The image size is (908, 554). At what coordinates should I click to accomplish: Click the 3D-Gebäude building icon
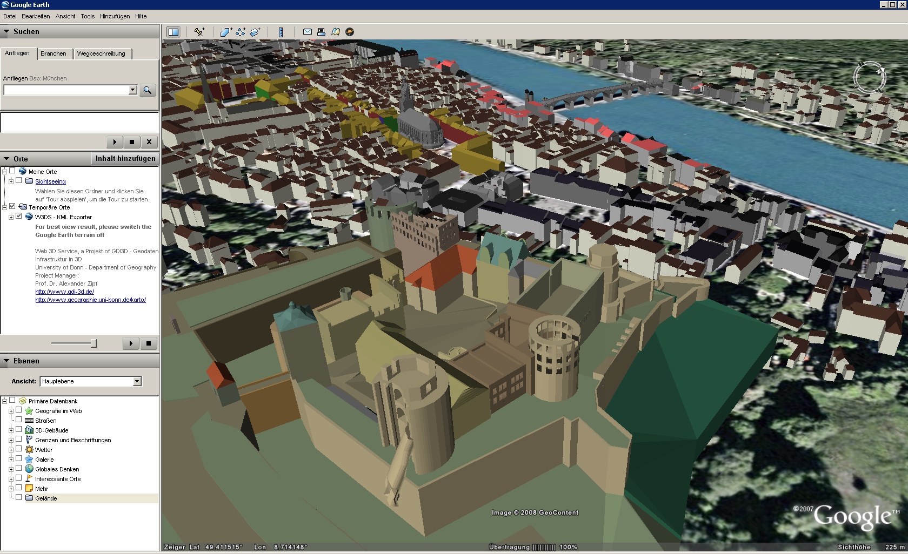point(29,430)
